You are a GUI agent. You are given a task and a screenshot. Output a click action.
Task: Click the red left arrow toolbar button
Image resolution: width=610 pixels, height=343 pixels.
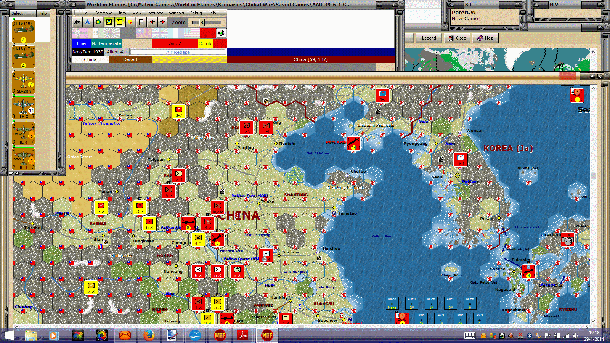coord(152,22)
